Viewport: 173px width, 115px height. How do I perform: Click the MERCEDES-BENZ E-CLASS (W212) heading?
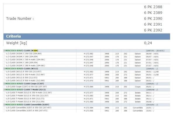click(22, 69)
